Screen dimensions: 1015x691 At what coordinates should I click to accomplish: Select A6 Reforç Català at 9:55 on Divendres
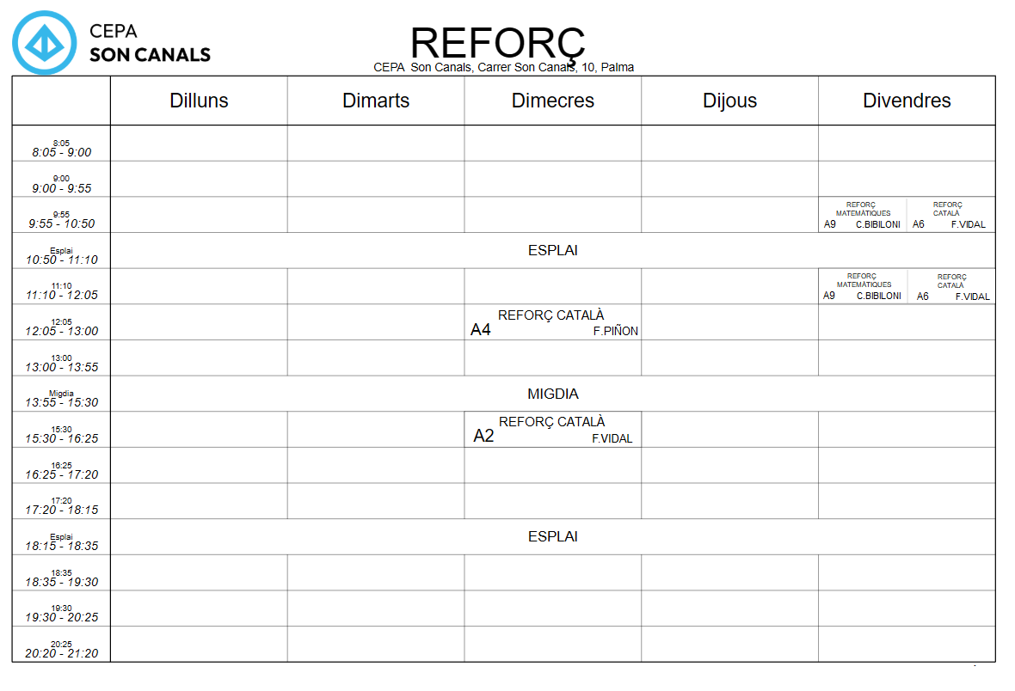(x=950, y=215)
